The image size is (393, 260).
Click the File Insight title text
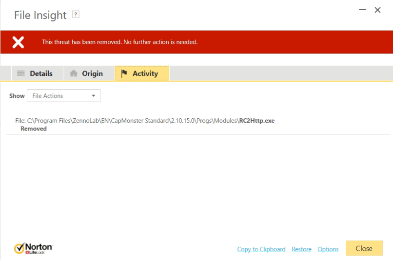pyautogui.click(x=40, y=15)
